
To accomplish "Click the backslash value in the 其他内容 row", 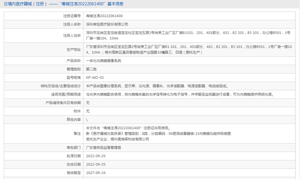I will (87, 120).
